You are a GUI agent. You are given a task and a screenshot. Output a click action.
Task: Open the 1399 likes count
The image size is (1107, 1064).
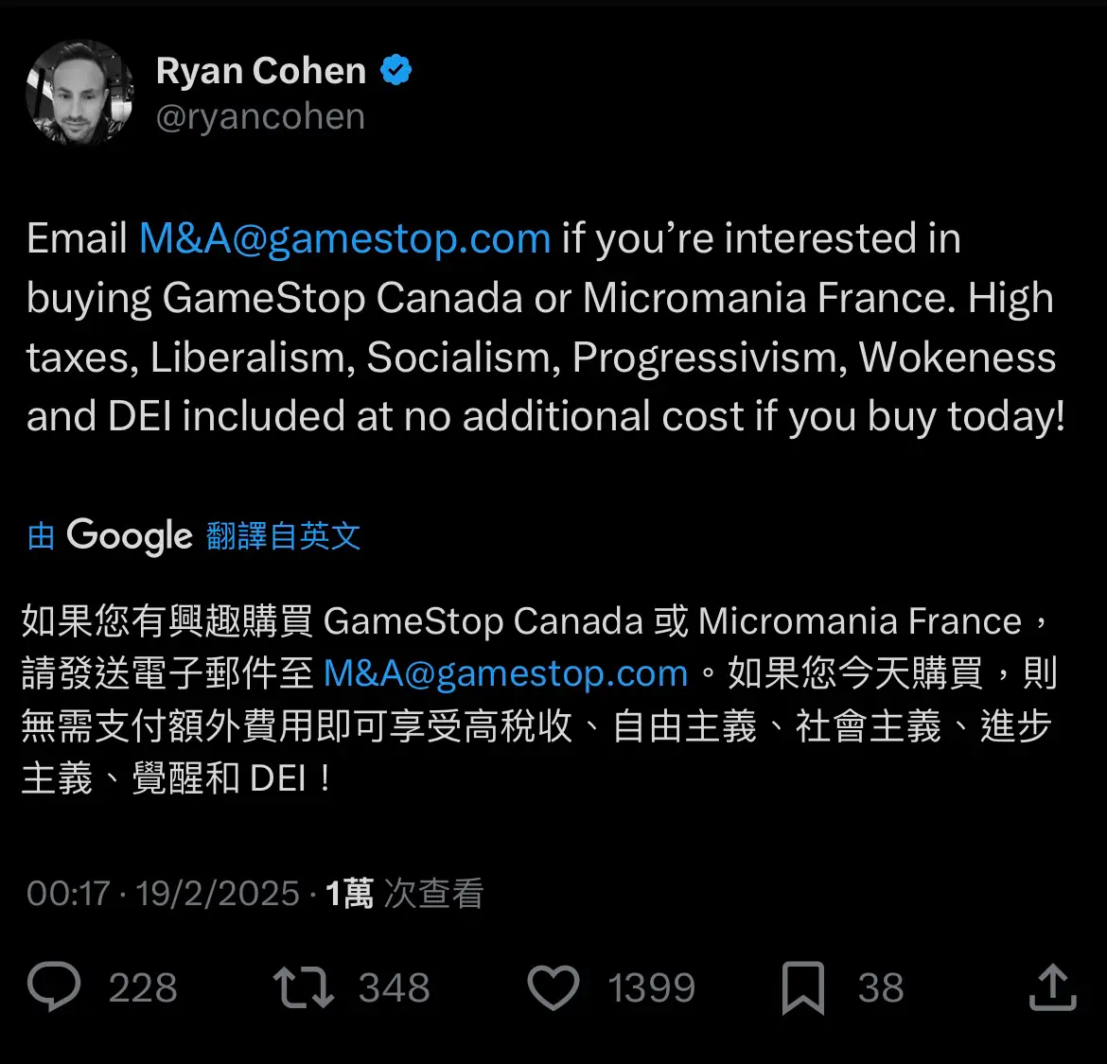pos(652,987)
